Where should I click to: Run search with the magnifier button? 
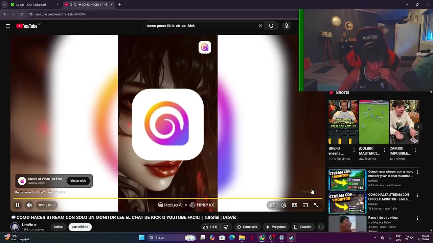pos(271,26)
